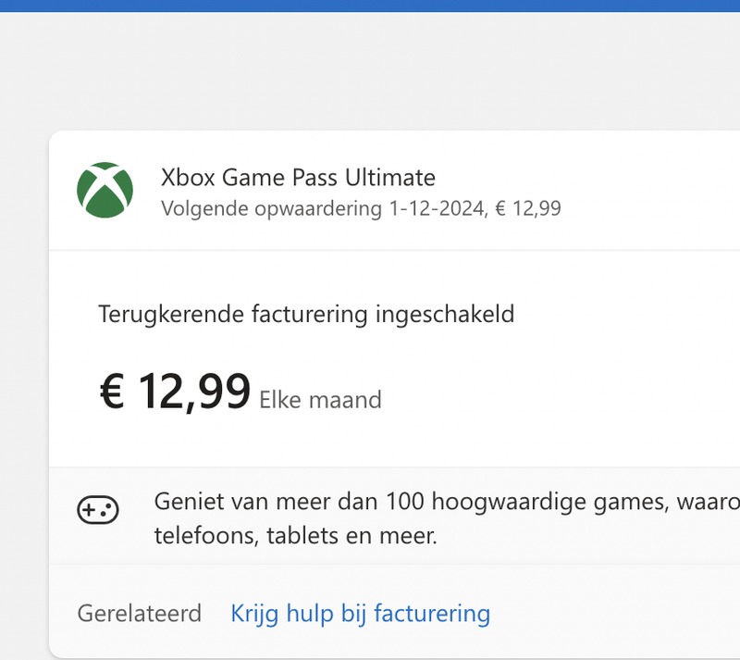Click the small € 12,99 in the subtitle
This screenshot has height=660, width=740.
(x=528, y=208)
